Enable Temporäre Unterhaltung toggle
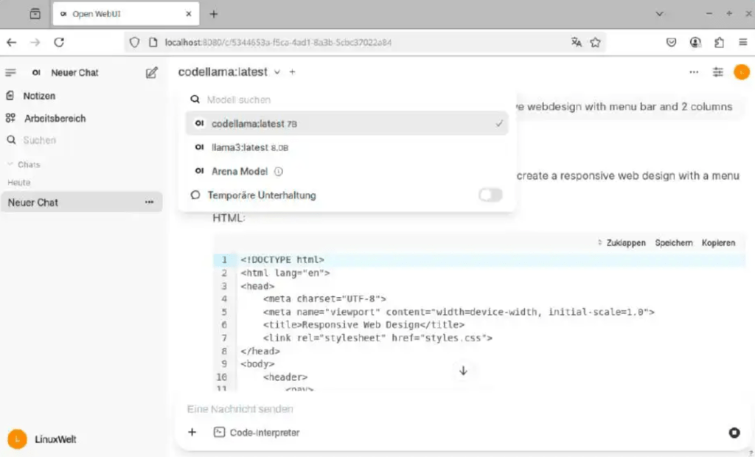 pyautogui.click(x=489, y=195)
